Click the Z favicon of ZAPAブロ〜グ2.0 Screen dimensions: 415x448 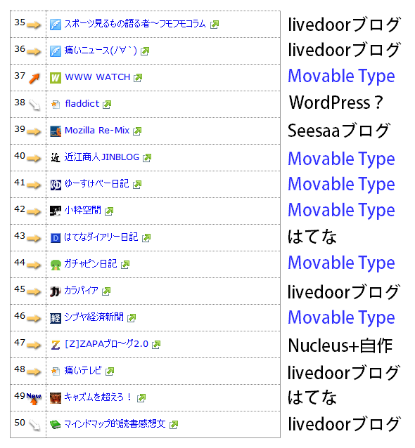(x=56, y=345)
